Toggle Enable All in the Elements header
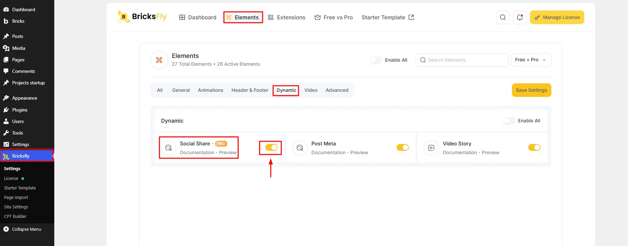The image size is (628, 246). tap(376, 60)
